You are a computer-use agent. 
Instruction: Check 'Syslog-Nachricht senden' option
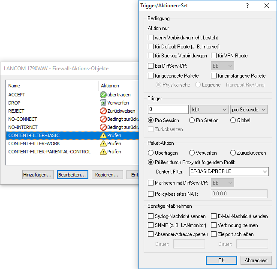point(151,216)
